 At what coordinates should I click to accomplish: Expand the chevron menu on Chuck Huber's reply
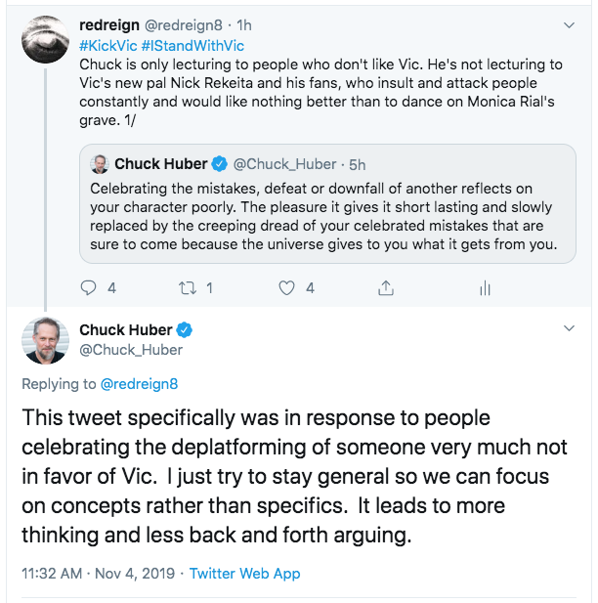[569, 328]
